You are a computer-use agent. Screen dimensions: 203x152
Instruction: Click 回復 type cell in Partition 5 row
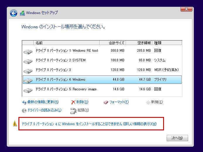click(x=158, y=89)
